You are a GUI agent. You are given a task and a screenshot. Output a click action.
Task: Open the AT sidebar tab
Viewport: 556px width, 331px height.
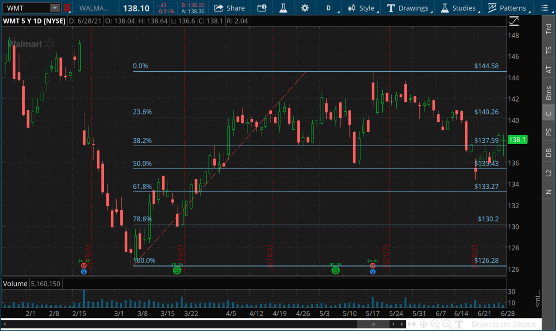point(549,70)
